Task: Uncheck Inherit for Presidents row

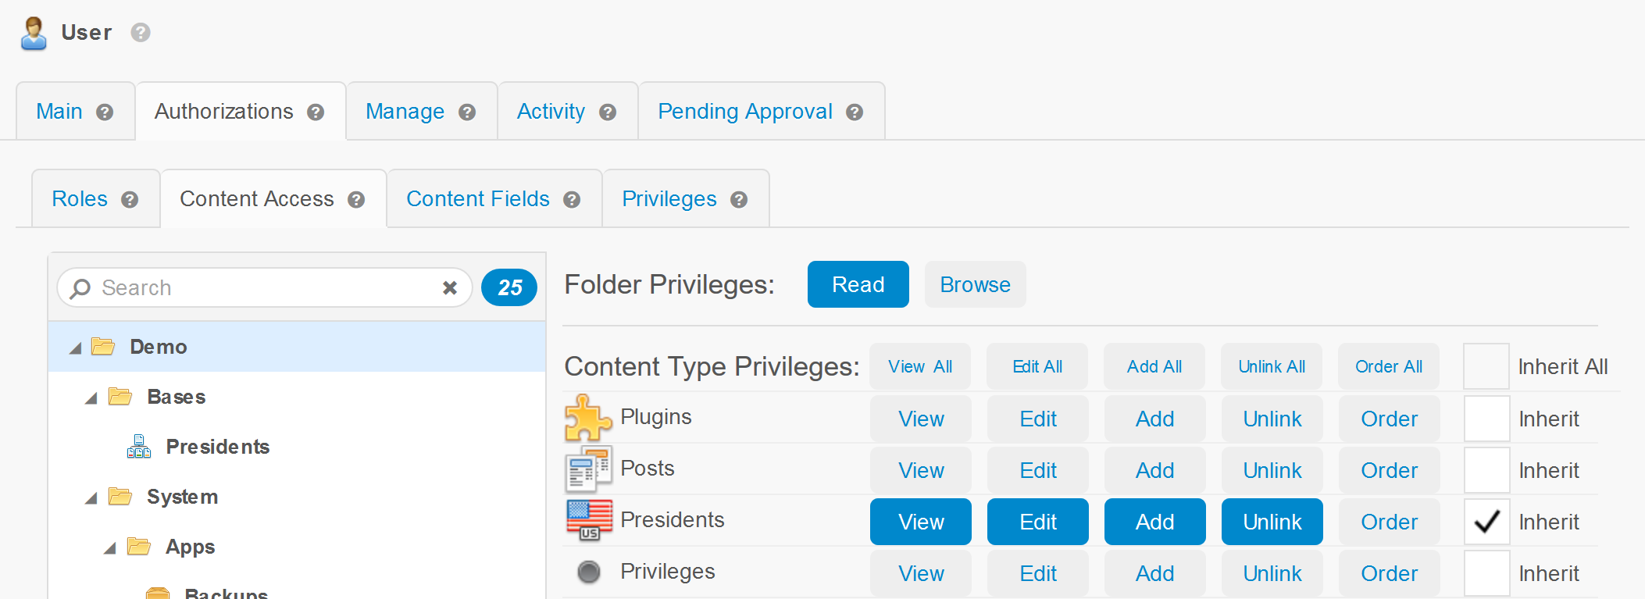Action: (x=1486, y=522)
